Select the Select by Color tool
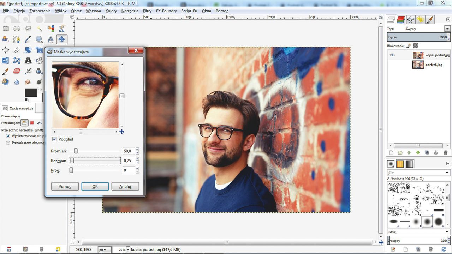The image size is (452, 254). 50,29
